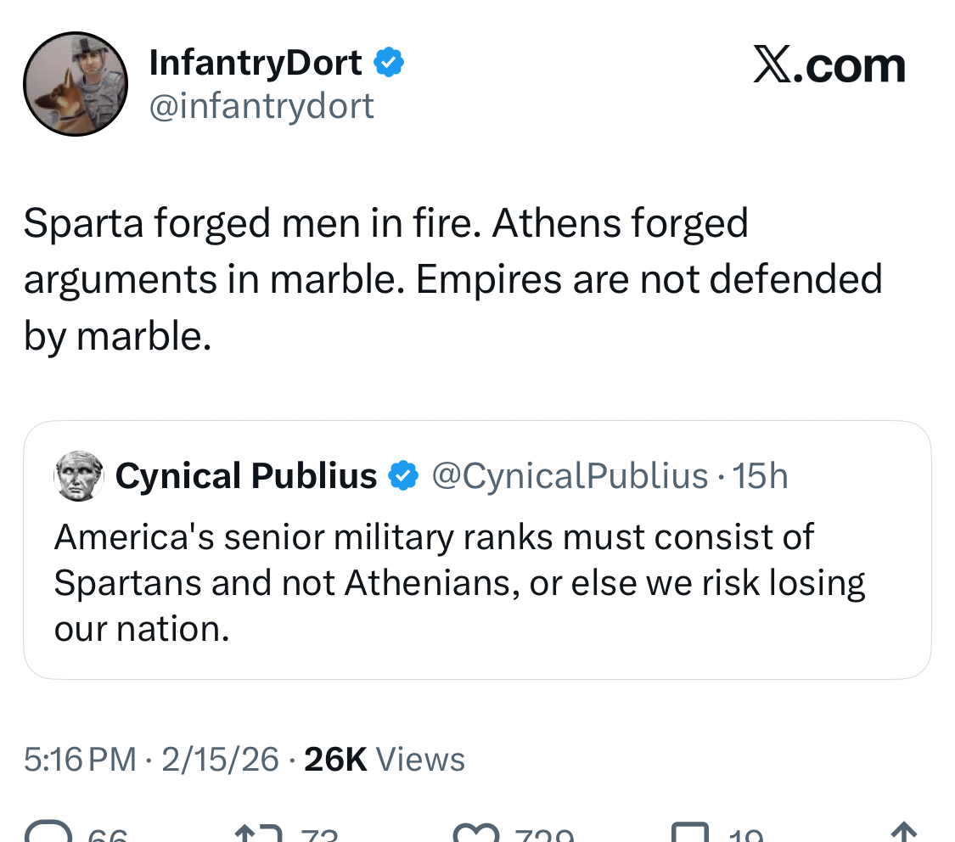This screenshot has width=955, height=842.
Task: Click the X.com logo watermark
Action: pyautogui.click(x=829, y=66)
